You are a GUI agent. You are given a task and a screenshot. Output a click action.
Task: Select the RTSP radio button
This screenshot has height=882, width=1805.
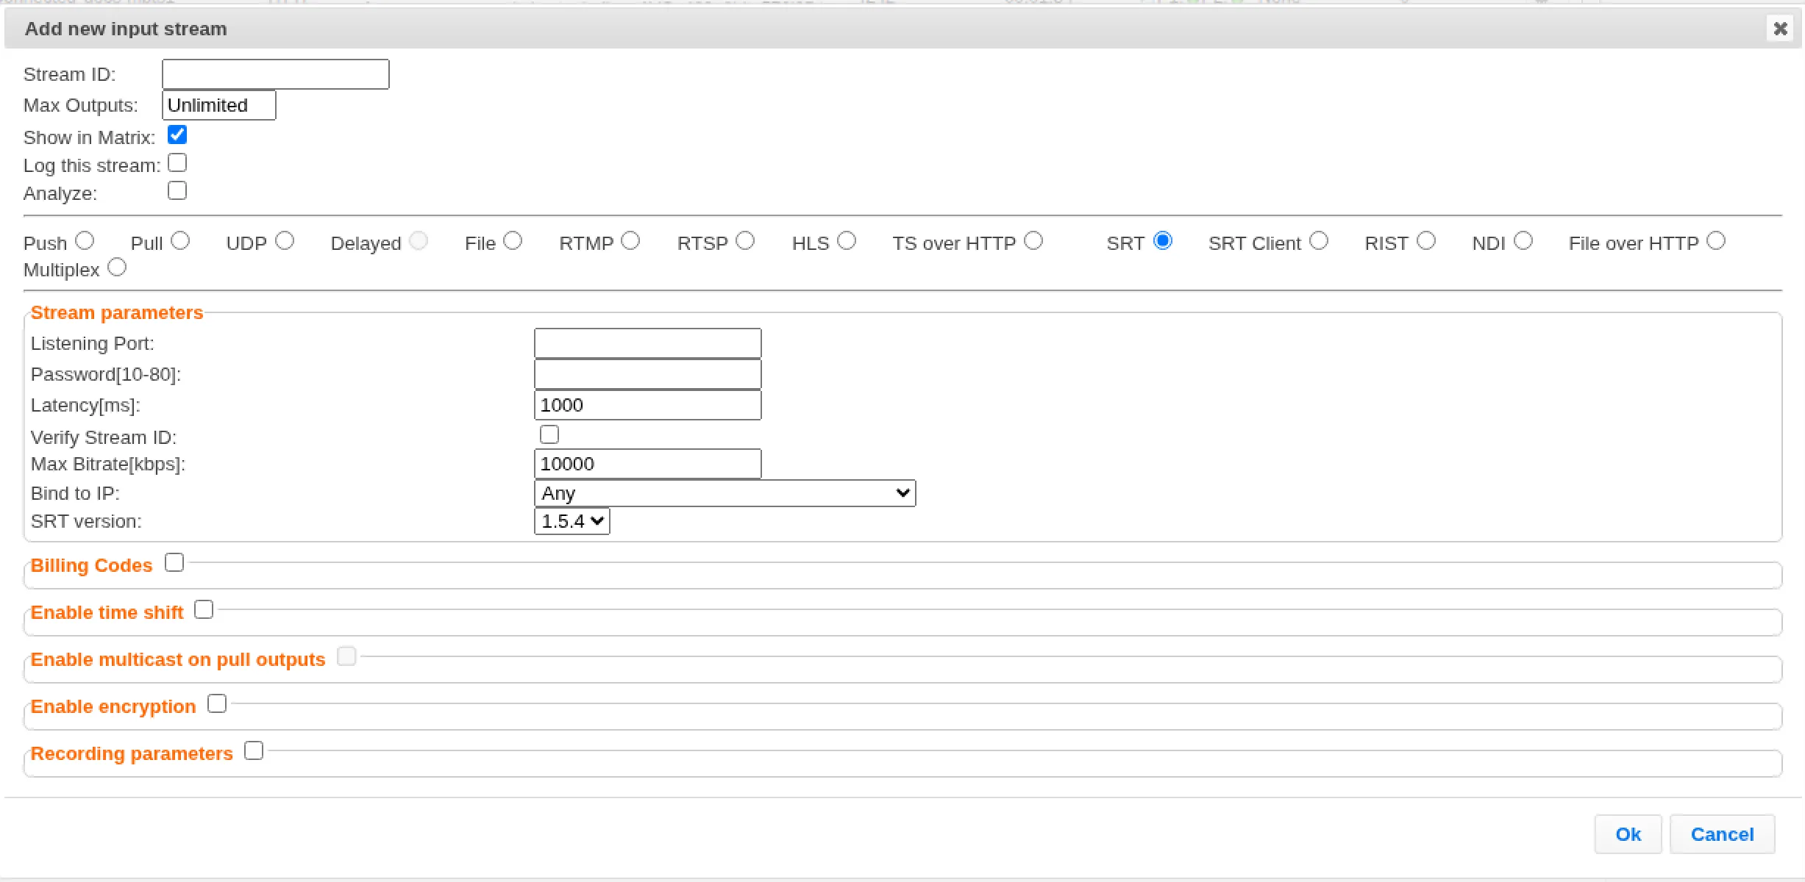745,240
